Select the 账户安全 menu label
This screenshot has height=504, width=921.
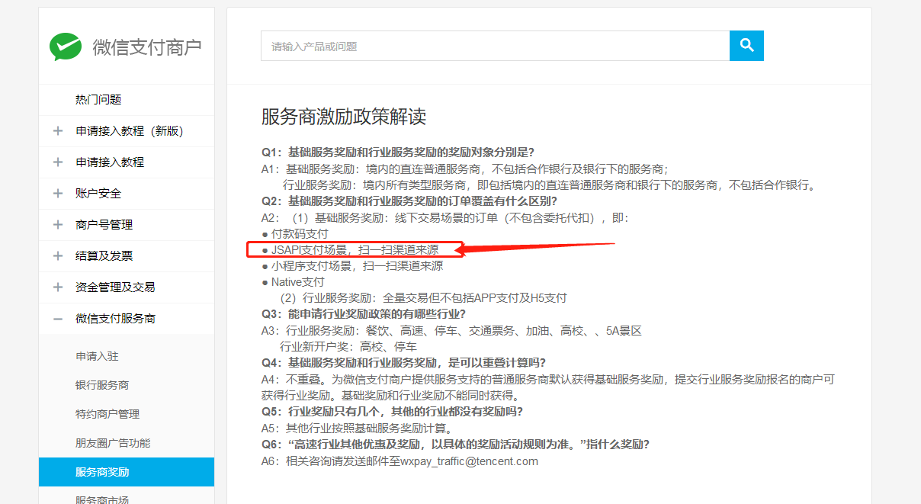click(98, 194)
